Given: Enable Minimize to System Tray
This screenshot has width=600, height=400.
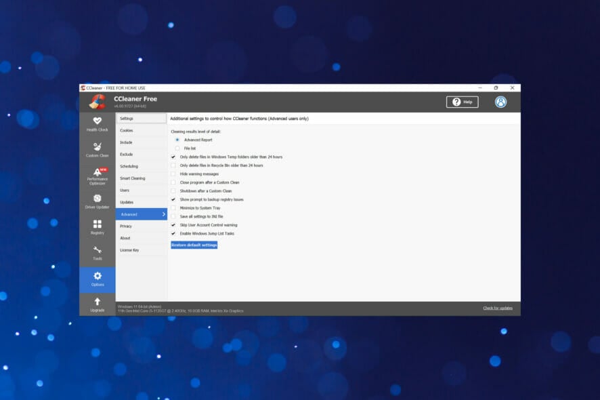Looking at the screenshot, I should [173, 208].
